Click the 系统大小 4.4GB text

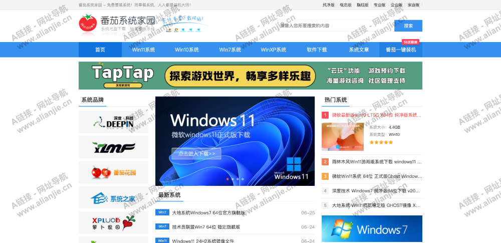point(385,127)
